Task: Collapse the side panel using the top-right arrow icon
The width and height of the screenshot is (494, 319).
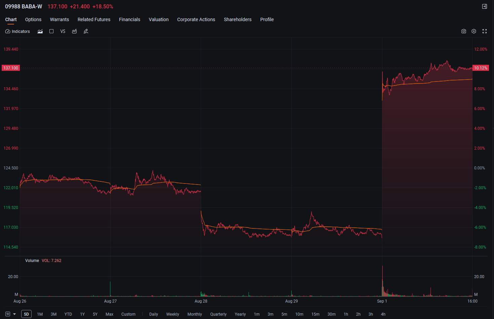Action: tap(485, 6)
